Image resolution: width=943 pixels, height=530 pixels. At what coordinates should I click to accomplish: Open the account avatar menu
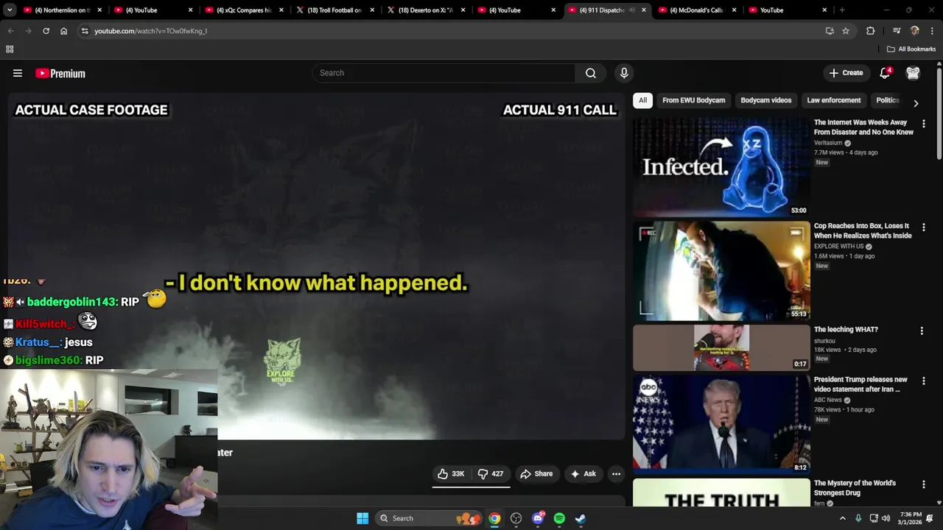click(913, 73)
